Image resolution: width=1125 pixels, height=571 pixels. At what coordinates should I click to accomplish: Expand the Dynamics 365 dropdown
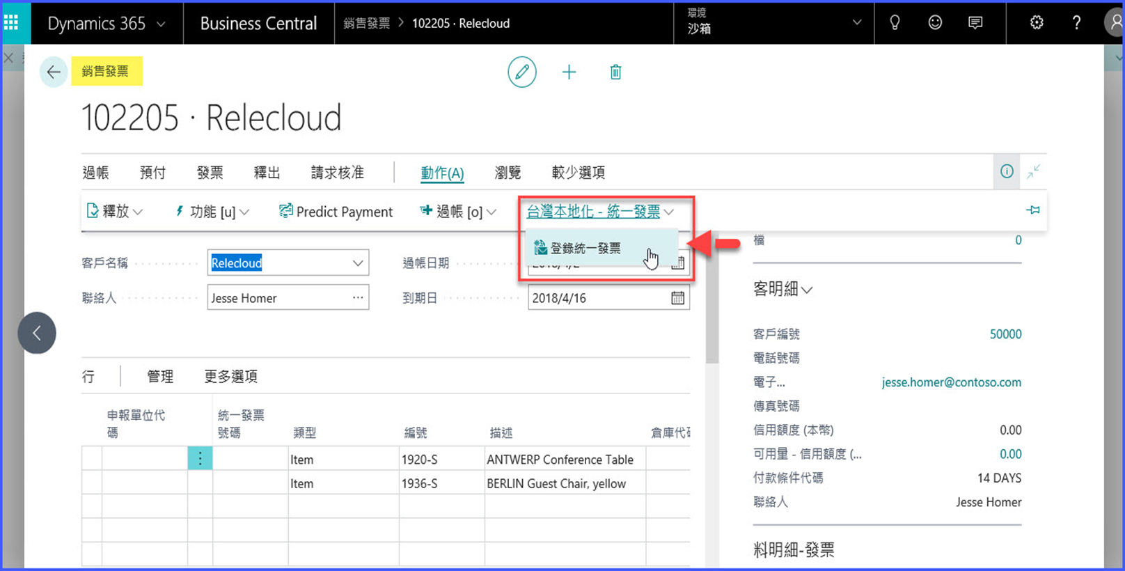pyautogui.click(x=161, y=24)
